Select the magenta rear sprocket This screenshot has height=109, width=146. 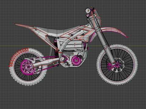pyautogui.click(x=27, y=67)
